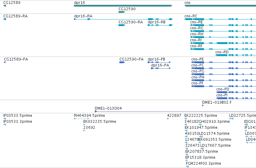Image resolution: width=256 pixels, height=168 pixels.
Task: Click the RH64394.5prime arrow glyph
Action: point(82,119)
